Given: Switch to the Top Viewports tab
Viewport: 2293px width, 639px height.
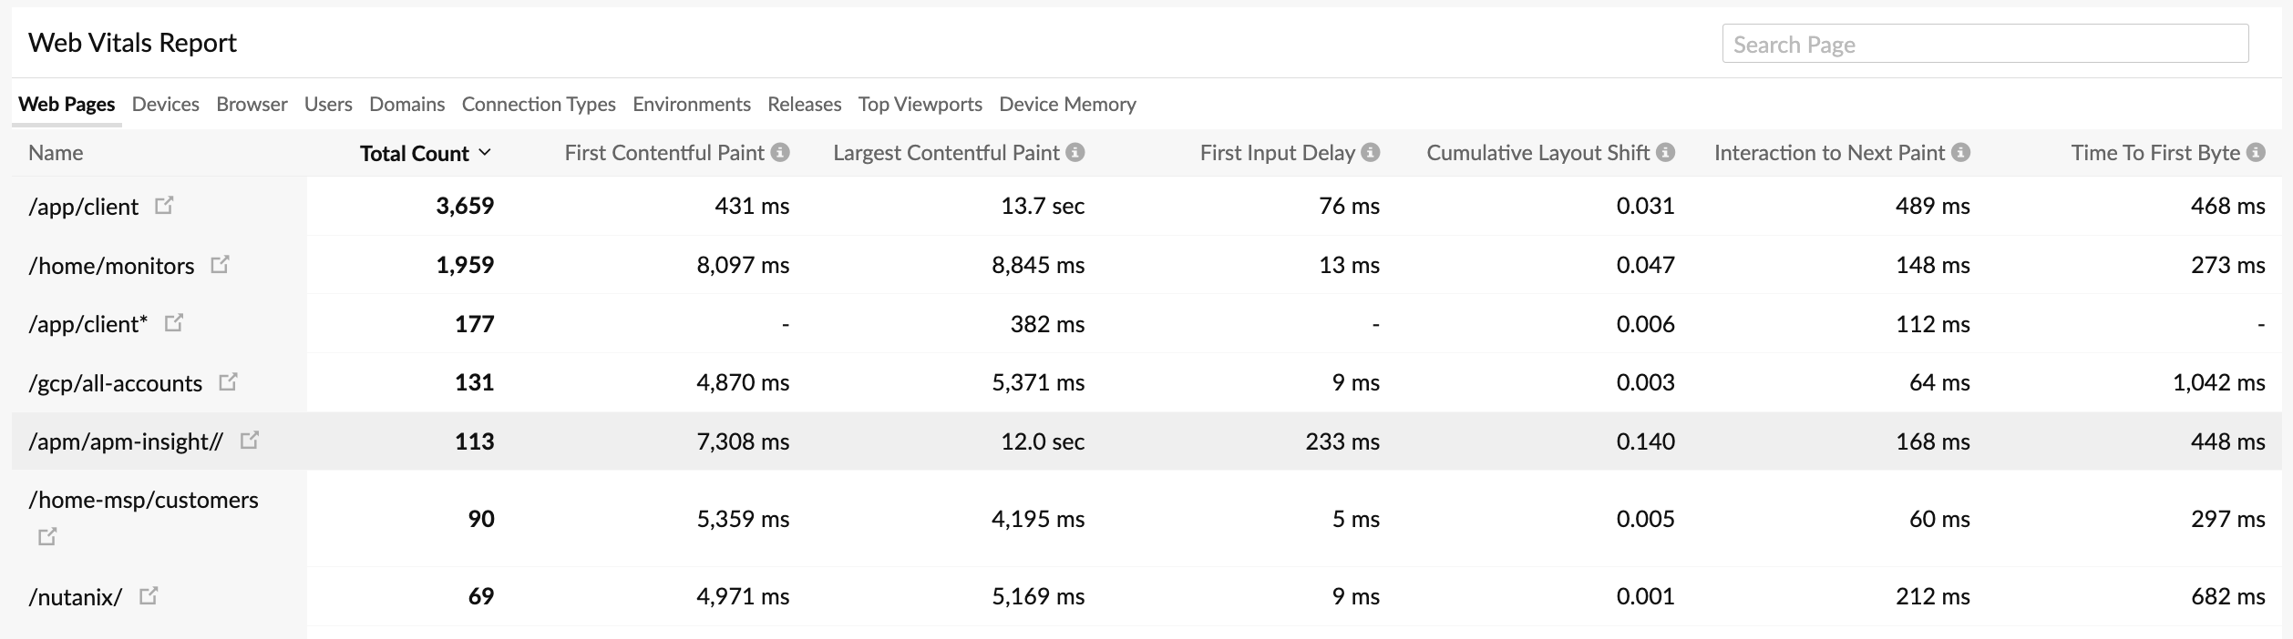Looking at the screenshot, I should click(919, 104).
